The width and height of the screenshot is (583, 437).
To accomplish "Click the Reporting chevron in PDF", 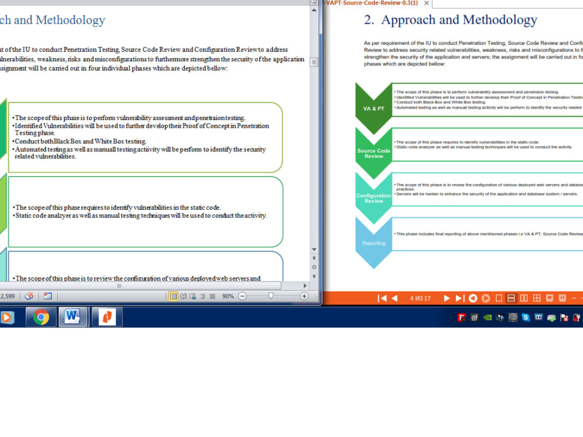I will [x=374, y=243].
